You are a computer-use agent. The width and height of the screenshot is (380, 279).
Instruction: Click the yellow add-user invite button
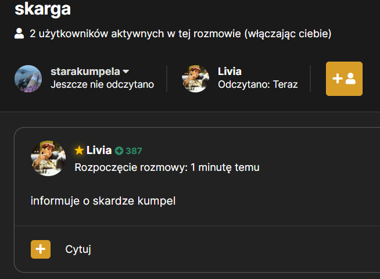click(344, 78)
